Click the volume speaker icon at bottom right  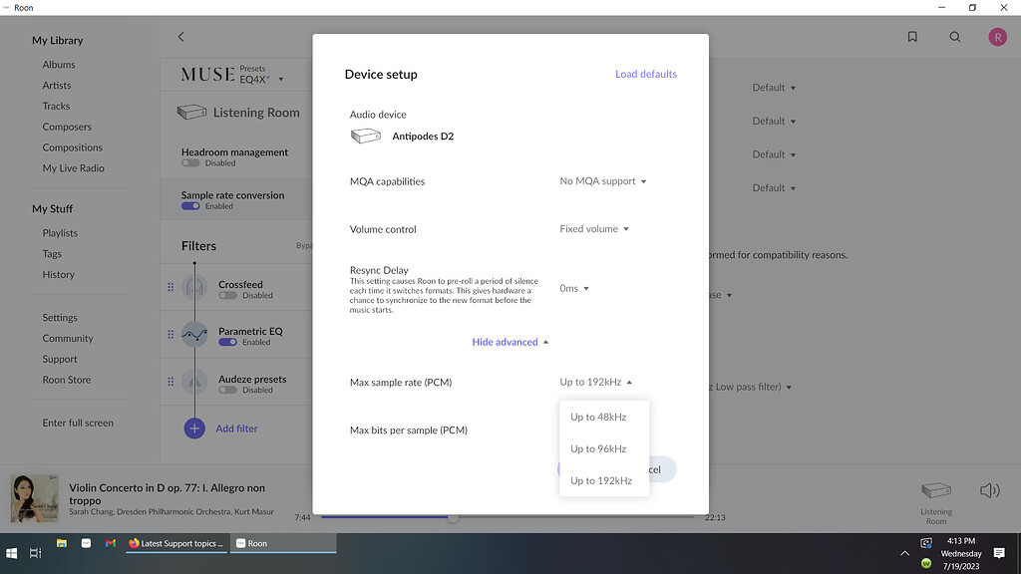(x=989, y=489)
